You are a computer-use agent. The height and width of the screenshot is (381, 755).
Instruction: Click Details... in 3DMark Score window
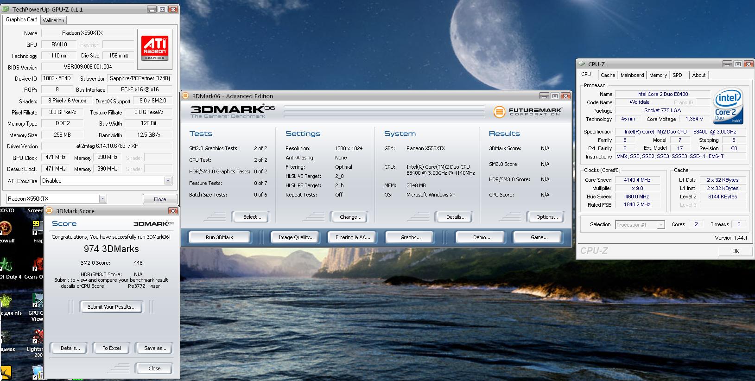[x=70, y=348]
